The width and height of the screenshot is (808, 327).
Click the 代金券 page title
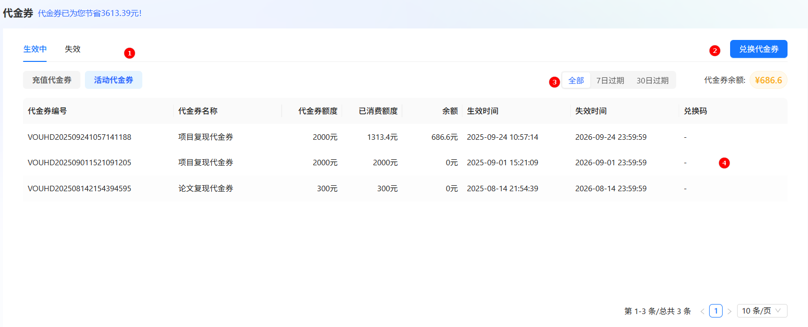pos(18,13)
